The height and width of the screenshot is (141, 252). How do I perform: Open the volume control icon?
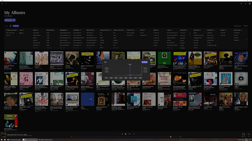tap(249, 134)
